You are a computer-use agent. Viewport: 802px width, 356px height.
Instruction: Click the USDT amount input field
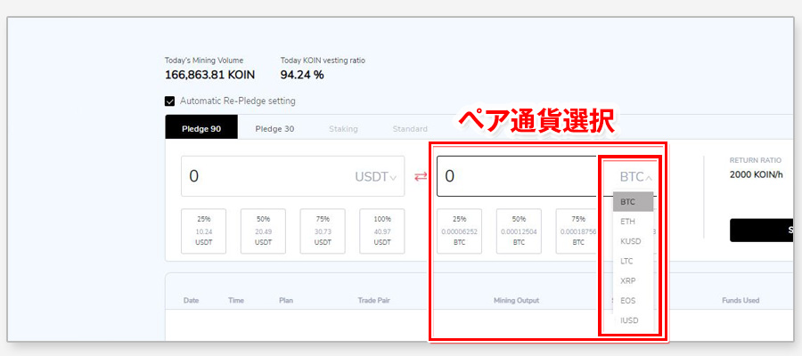tap(267, 176)
